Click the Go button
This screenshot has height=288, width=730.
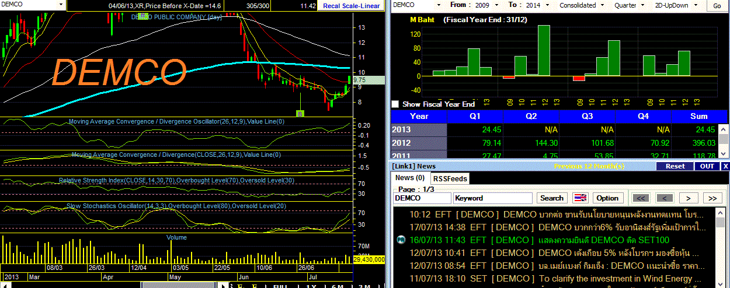(717, 5)
